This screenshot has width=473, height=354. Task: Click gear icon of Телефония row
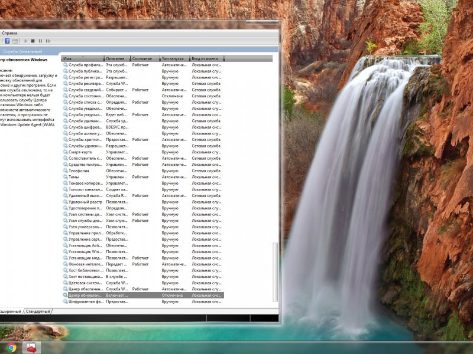[65, 171]
